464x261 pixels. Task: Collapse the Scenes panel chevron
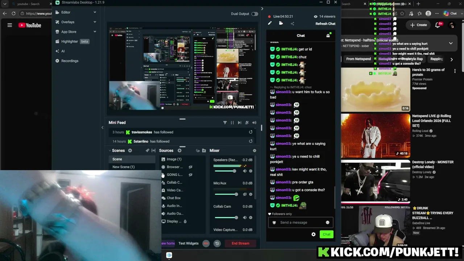(110, 150)
